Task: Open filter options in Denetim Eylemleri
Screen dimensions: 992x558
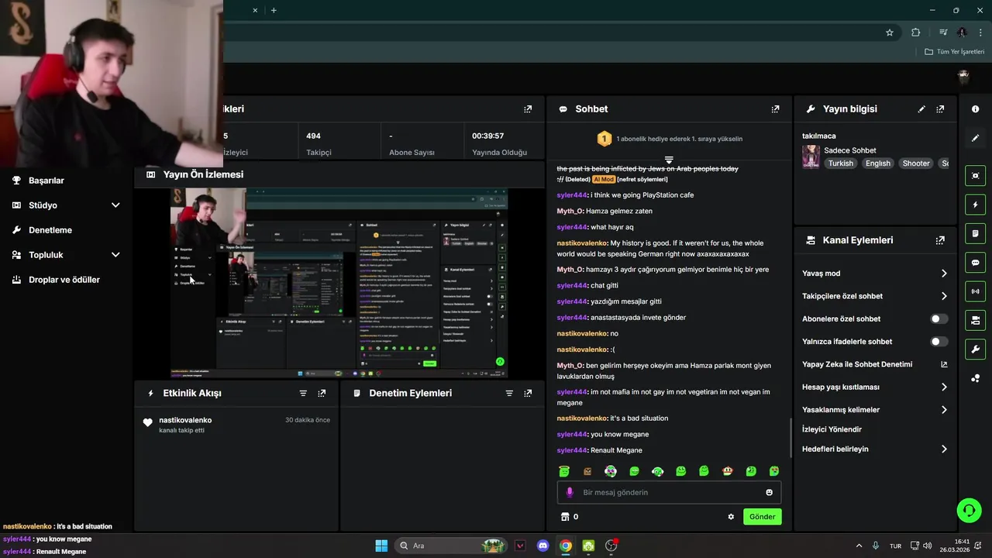Action: 509,393
